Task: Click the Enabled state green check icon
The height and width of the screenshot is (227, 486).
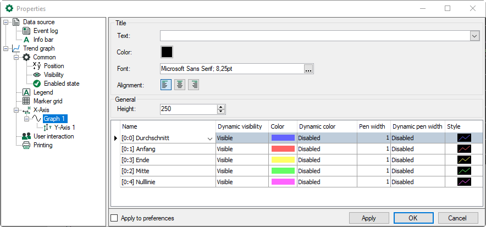Action: click(37, 84)
